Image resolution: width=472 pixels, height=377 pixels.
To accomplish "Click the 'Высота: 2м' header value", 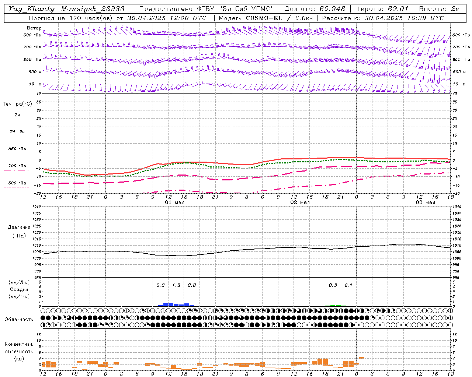I will coord(439,9).
